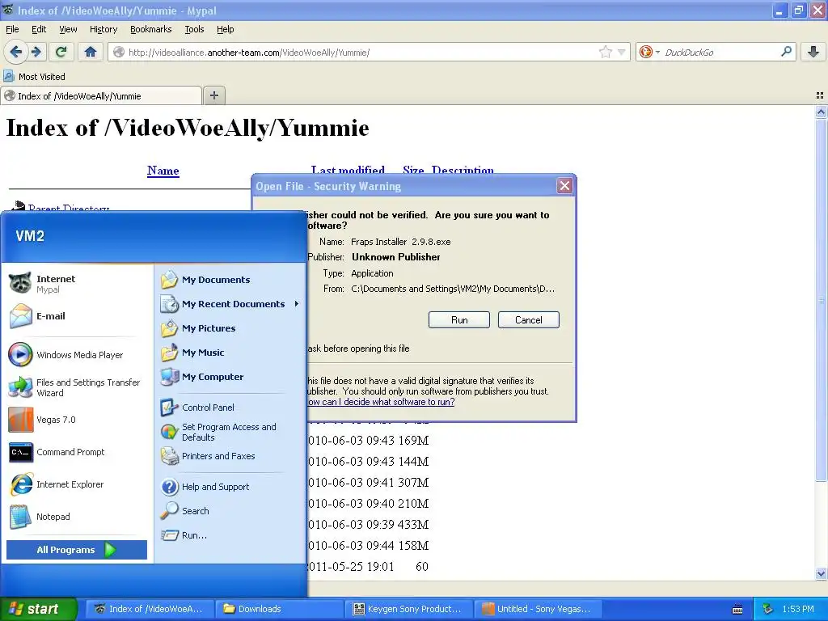Open the History menu

point(103,29)
